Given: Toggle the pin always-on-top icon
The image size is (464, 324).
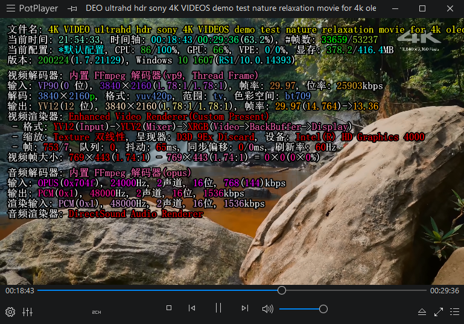Looking at the screenshot, I should click(72, 9).
